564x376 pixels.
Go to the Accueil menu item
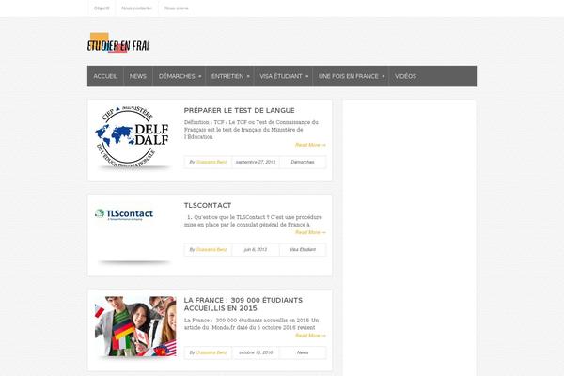(105, 76)
